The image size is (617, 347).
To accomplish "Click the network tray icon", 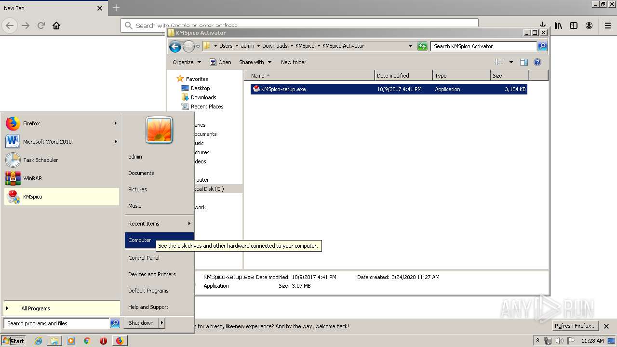I will (x=548, y=341).
